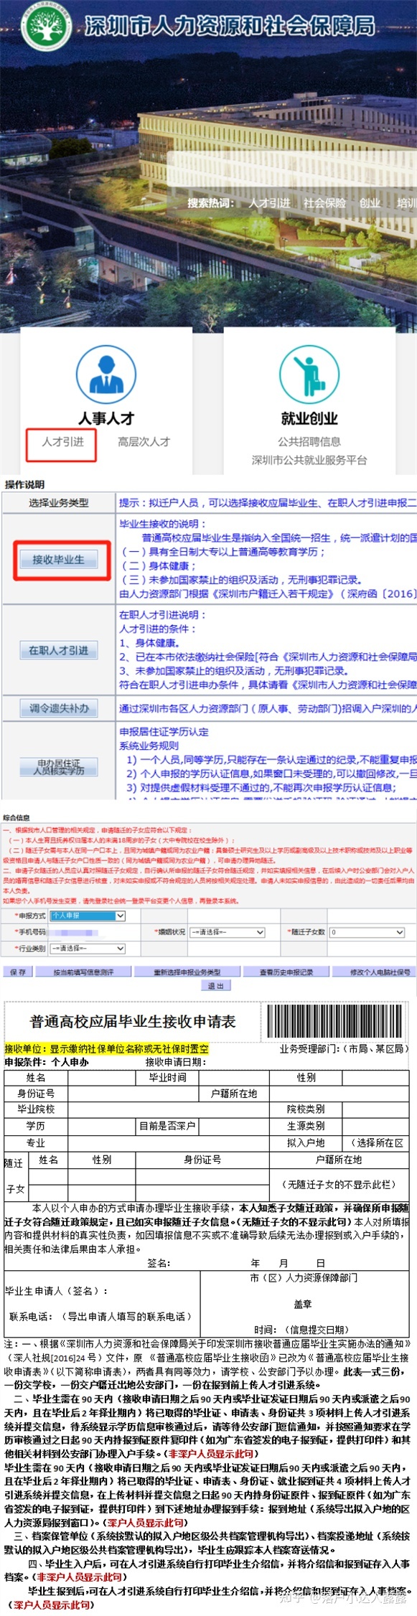This screenshot has width=417, height=1616.
Task: Select the 在职人才引进 button
Action: 59,650
